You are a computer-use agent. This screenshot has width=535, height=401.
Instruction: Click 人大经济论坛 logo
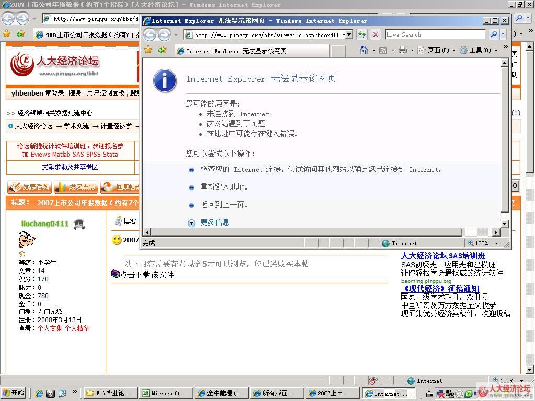pos(54,64)
